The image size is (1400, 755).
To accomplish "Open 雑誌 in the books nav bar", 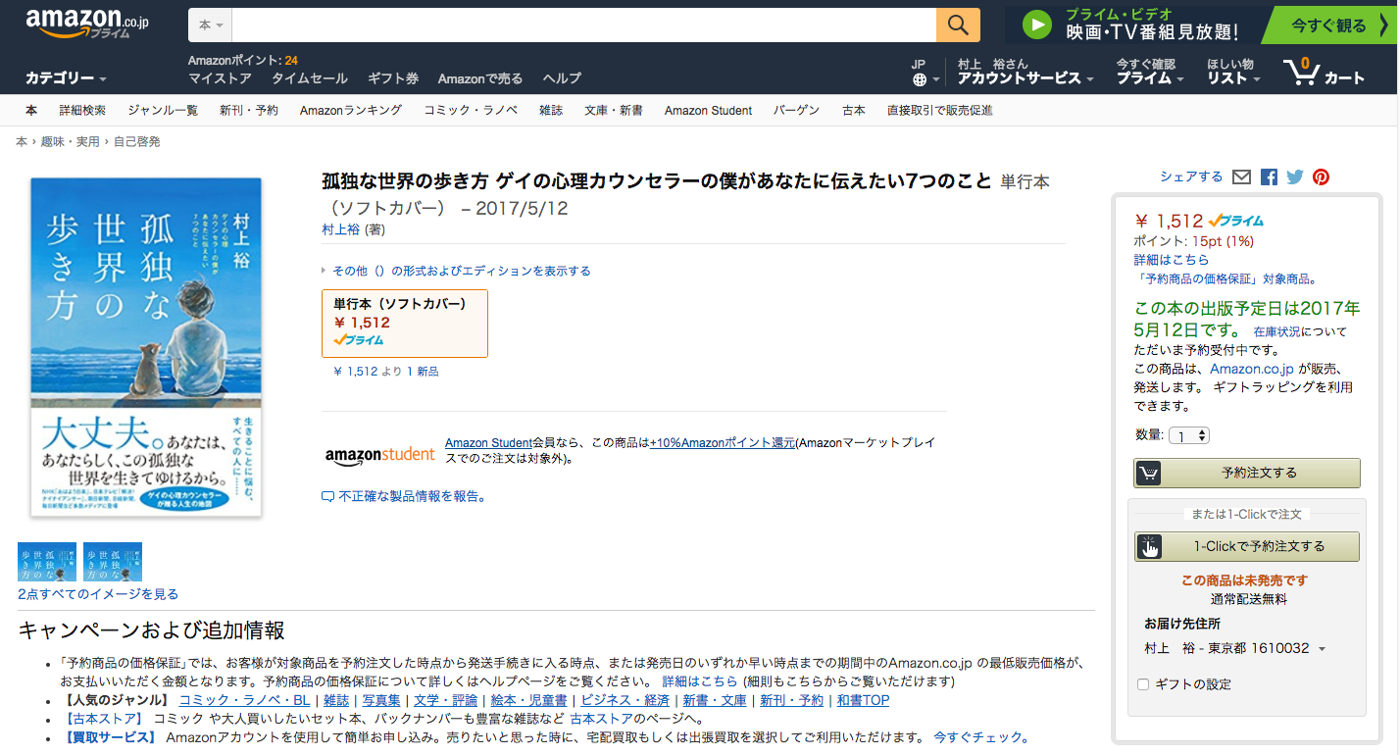I will pos(551,111).
